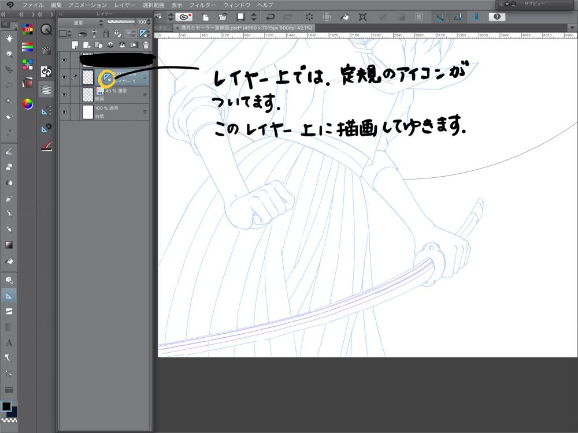Open Layer palette menu icon
Screen dimensions: 578x433
click(61, 14)
